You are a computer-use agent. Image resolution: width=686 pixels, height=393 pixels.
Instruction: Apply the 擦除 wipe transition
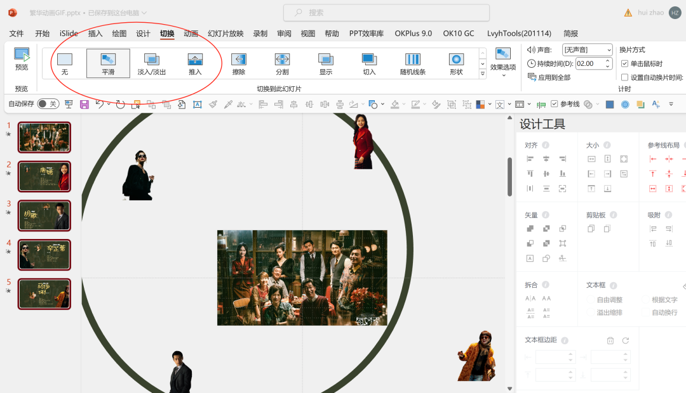(238, 63)
